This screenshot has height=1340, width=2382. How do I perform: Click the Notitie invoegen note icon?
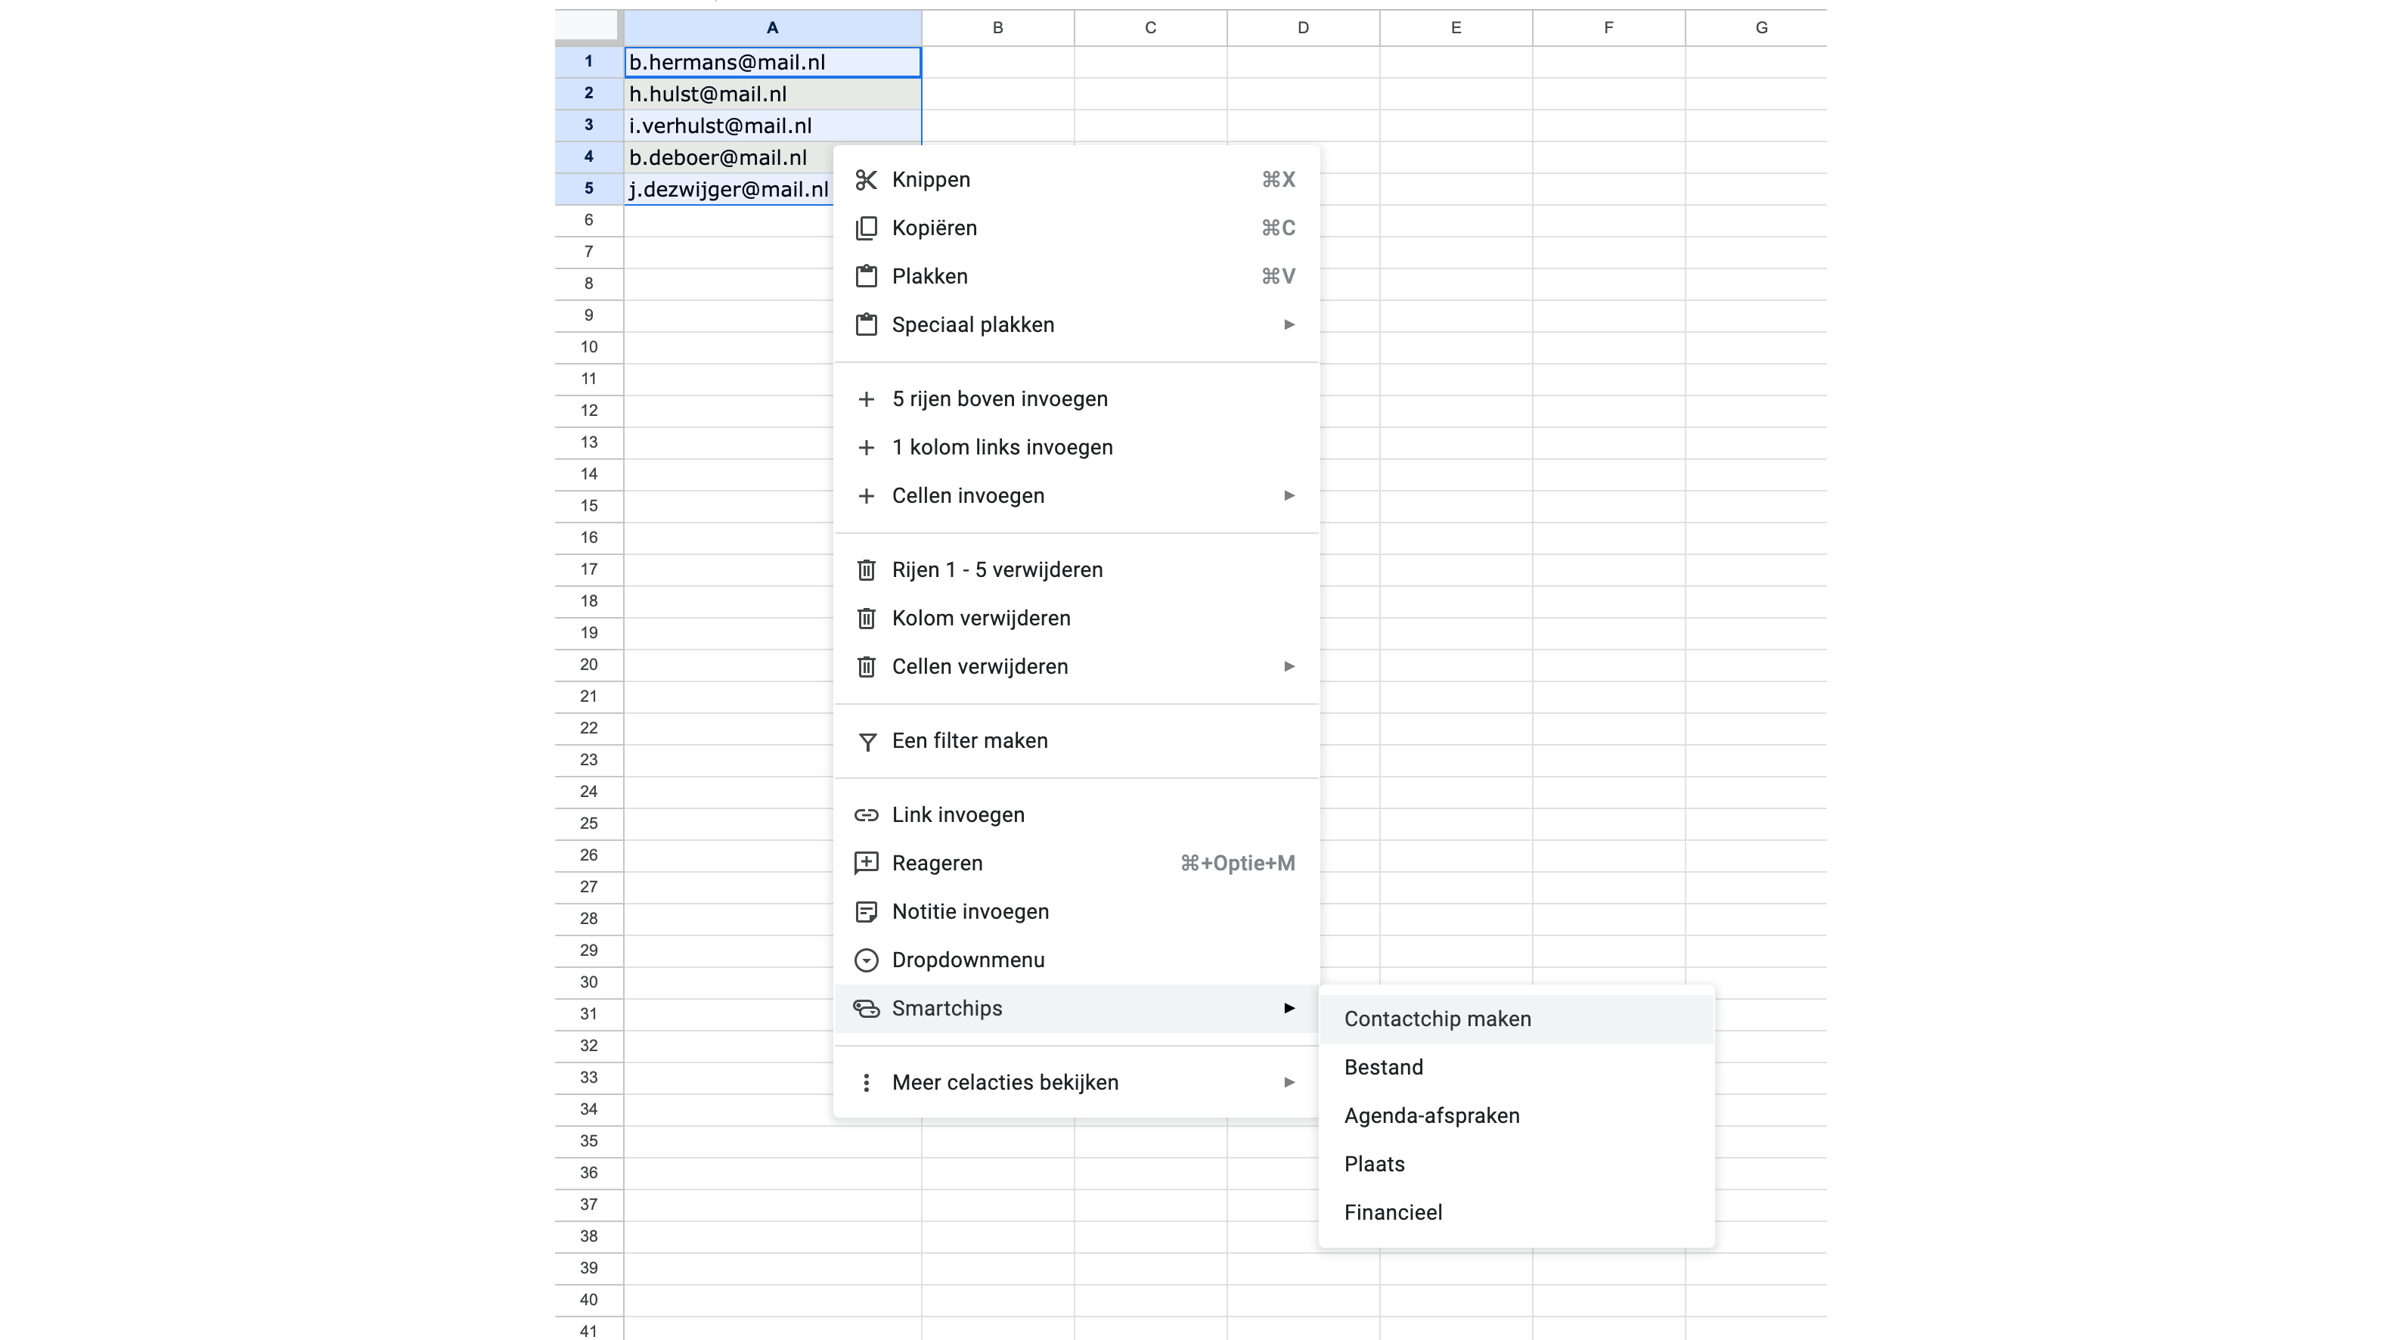(x=866, y=912)
